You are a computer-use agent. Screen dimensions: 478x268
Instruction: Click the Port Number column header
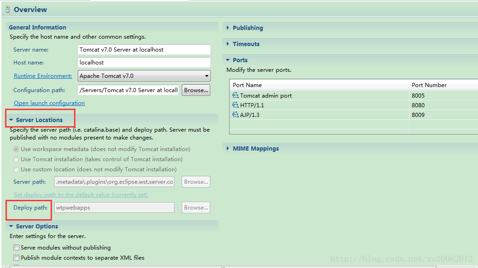click(443, 85)
